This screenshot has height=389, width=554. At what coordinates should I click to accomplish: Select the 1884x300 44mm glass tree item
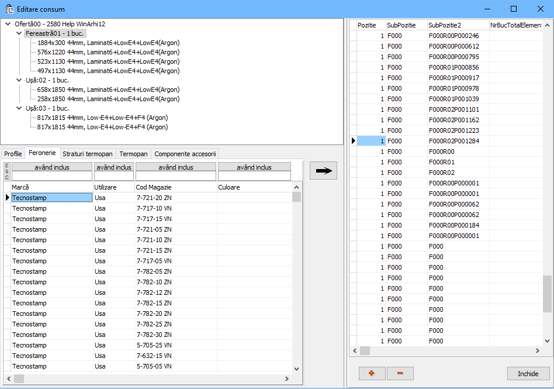point(108,43)
